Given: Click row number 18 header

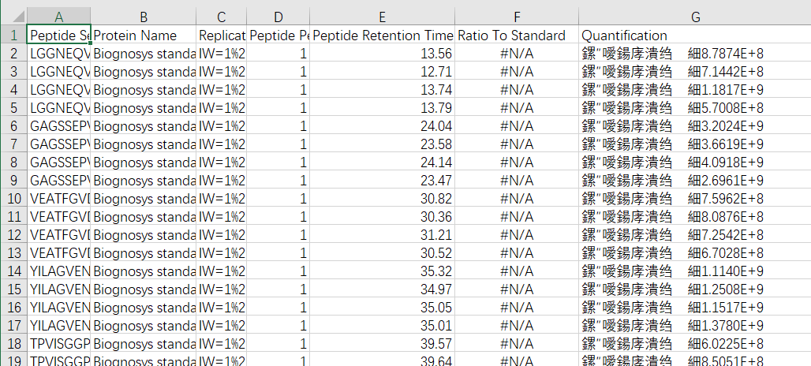Looking at the screenshot, I should 13,344.
